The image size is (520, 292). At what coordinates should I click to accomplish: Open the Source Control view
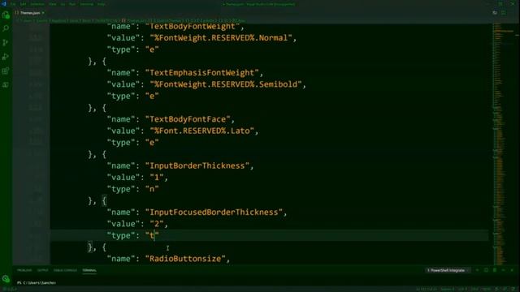click(x=6, y=43)
